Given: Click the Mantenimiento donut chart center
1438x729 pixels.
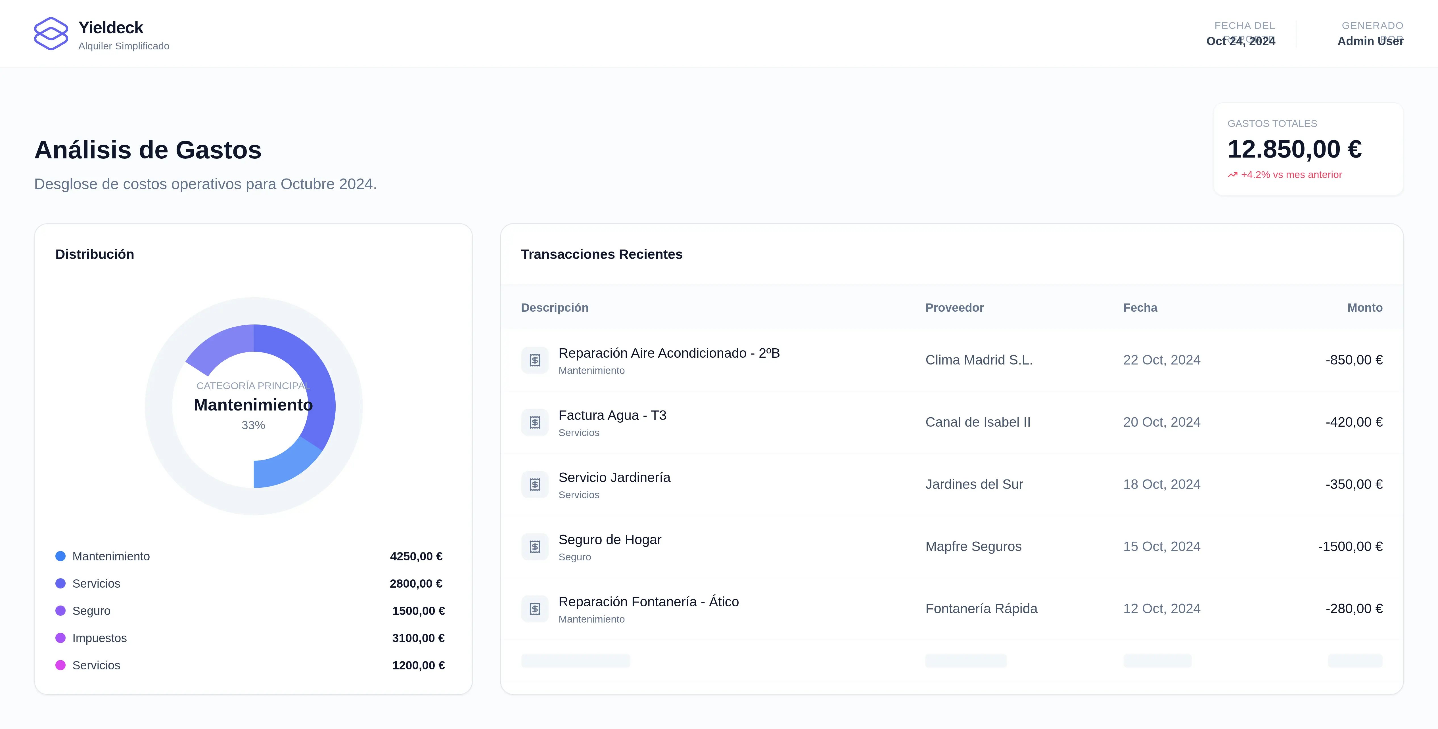Looking at the screenshot, I should (x=253, y=405).
